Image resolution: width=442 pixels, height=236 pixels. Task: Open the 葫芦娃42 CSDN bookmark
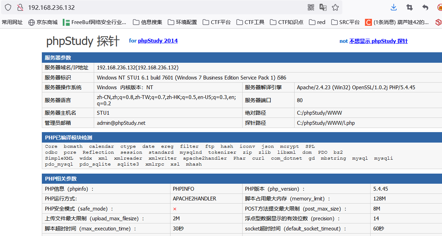pos(397,22)
